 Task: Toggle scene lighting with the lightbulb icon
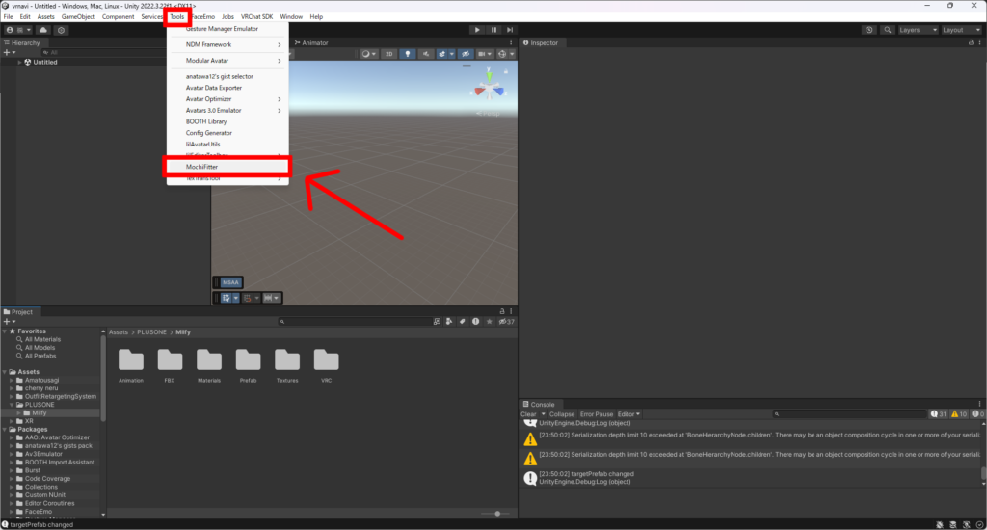coord(407,54)
